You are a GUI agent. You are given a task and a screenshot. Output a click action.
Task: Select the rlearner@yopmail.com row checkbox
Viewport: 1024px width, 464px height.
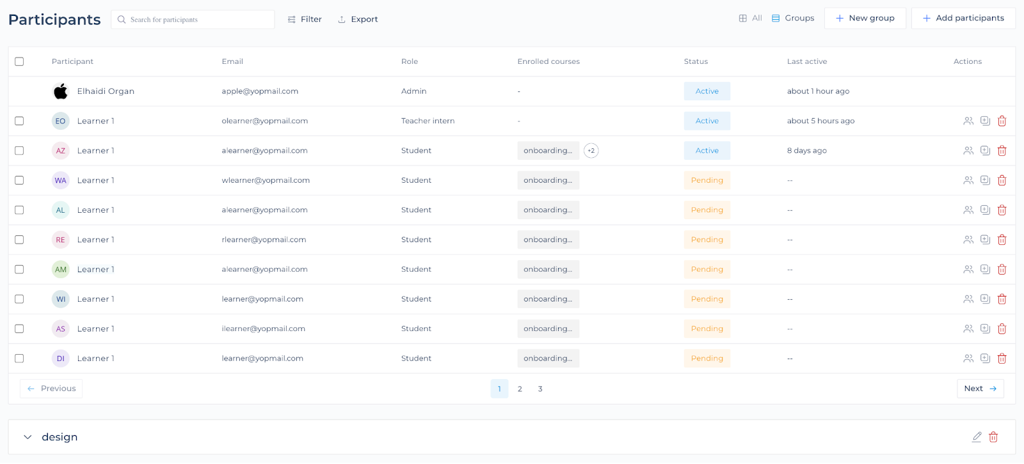19,240
